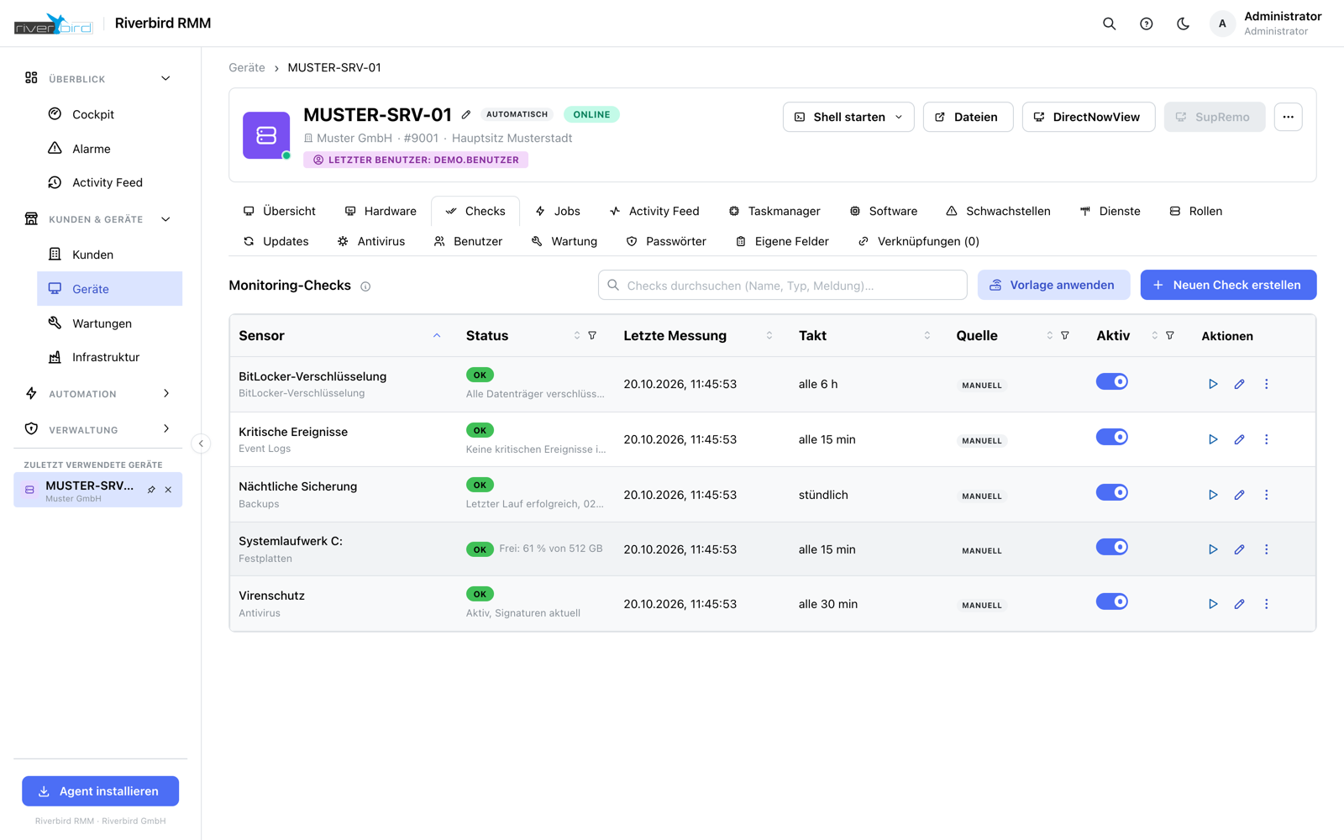
Task: Run the Systemlaufwerk C: check now
Action: click(1213, 549)
